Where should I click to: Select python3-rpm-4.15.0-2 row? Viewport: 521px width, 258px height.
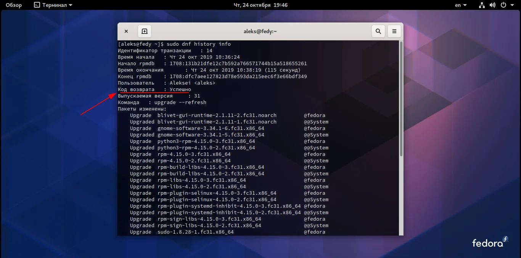click(x=229, y=147)
